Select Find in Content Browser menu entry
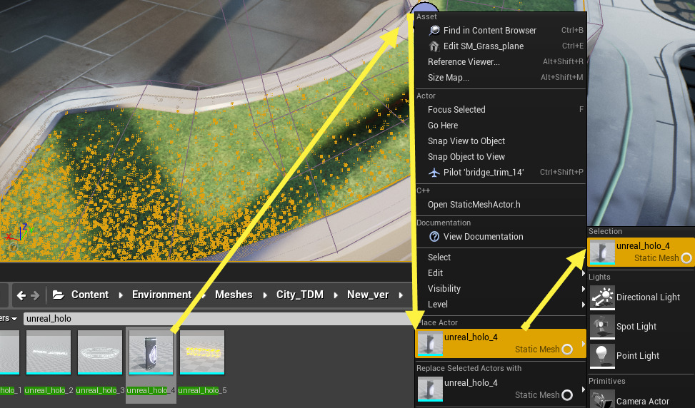The image size is (695, 408). 501,30
